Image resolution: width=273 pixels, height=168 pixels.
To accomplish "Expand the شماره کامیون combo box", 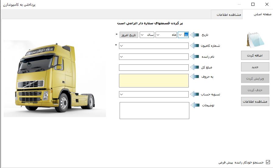I will 122,46.
